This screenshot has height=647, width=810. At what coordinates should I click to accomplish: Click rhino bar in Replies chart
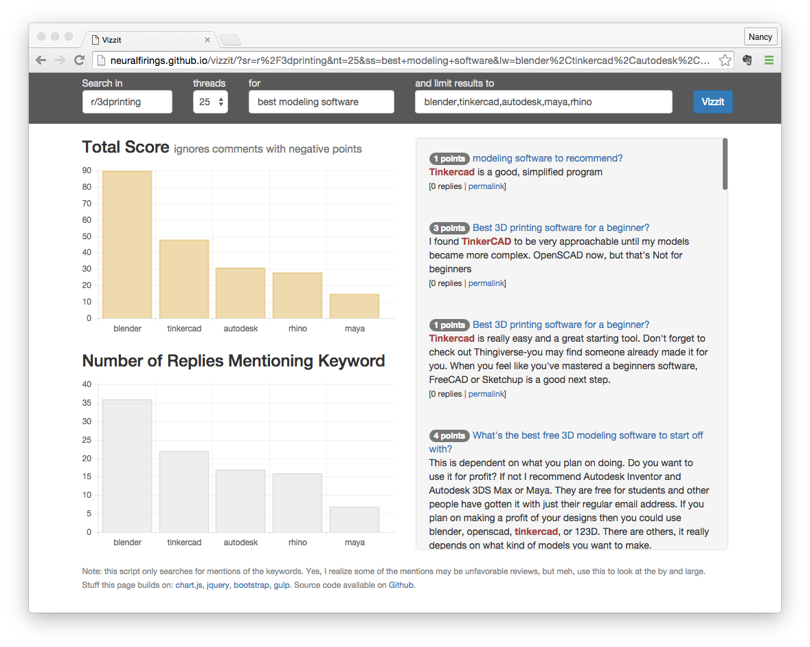tap(297, 503)
